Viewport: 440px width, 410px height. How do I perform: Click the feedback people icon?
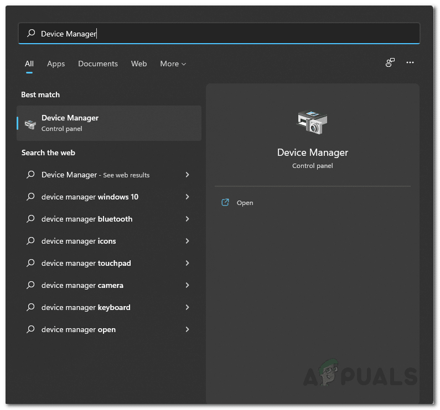coord(390,62)
